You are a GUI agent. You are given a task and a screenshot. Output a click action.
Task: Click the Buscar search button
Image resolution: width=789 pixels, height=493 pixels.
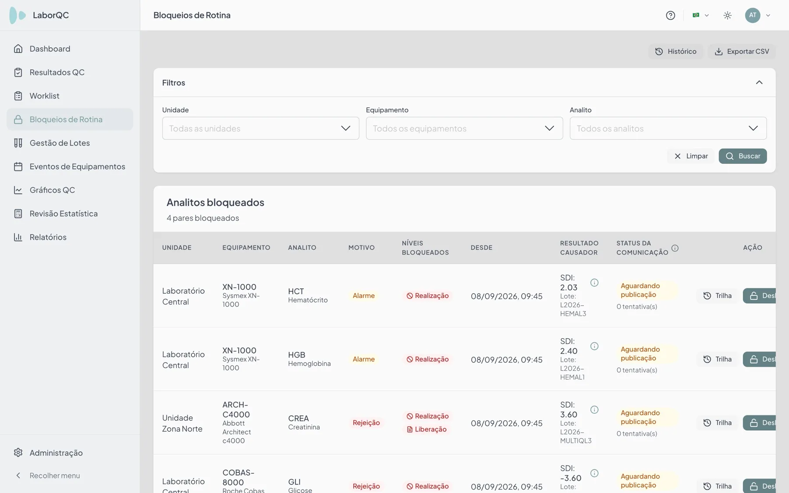coord(743,156)
